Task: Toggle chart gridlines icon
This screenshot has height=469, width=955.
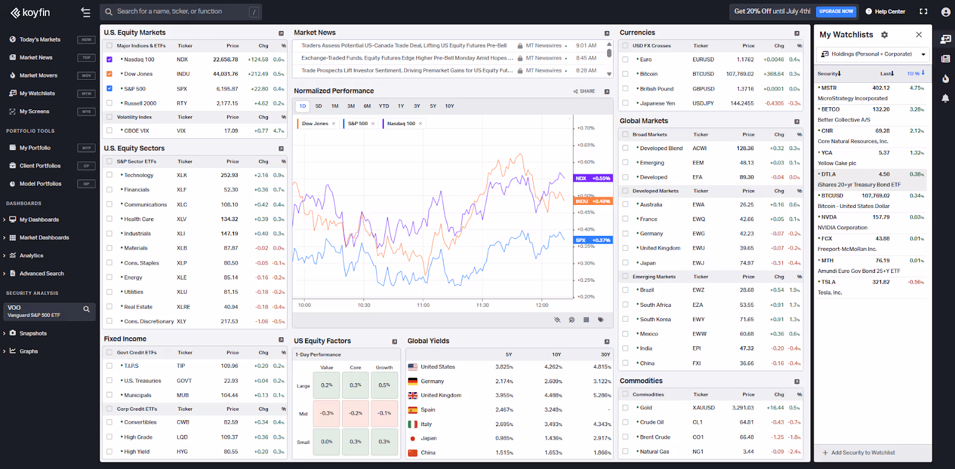Action: click(x=586, y=320)
